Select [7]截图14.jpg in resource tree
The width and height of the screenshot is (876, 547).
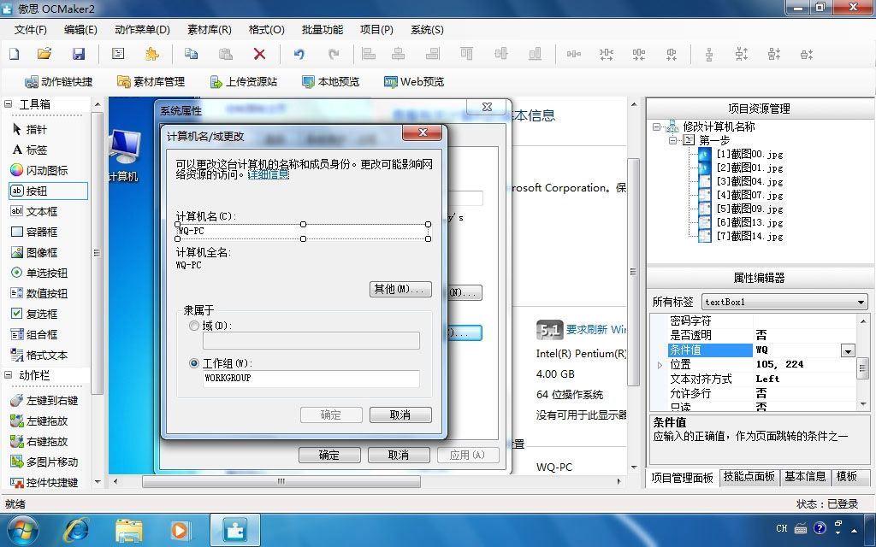click(749, 236)
